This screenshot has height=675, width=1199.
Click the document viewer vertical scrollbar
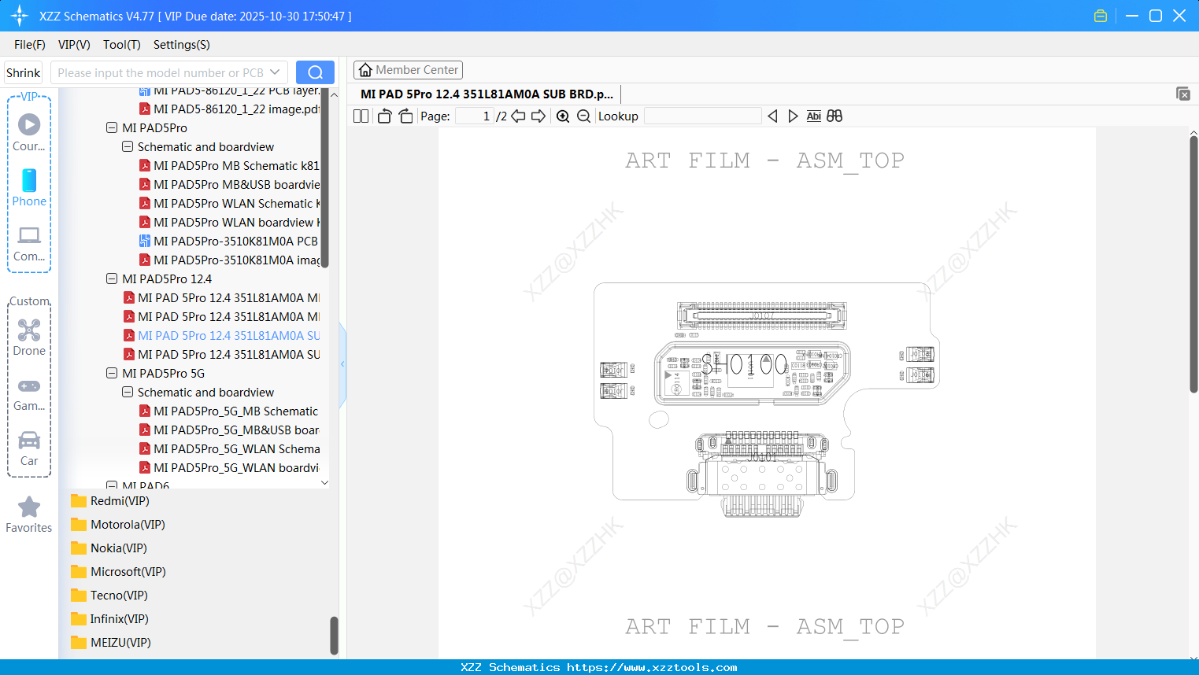click(1193, 264)
